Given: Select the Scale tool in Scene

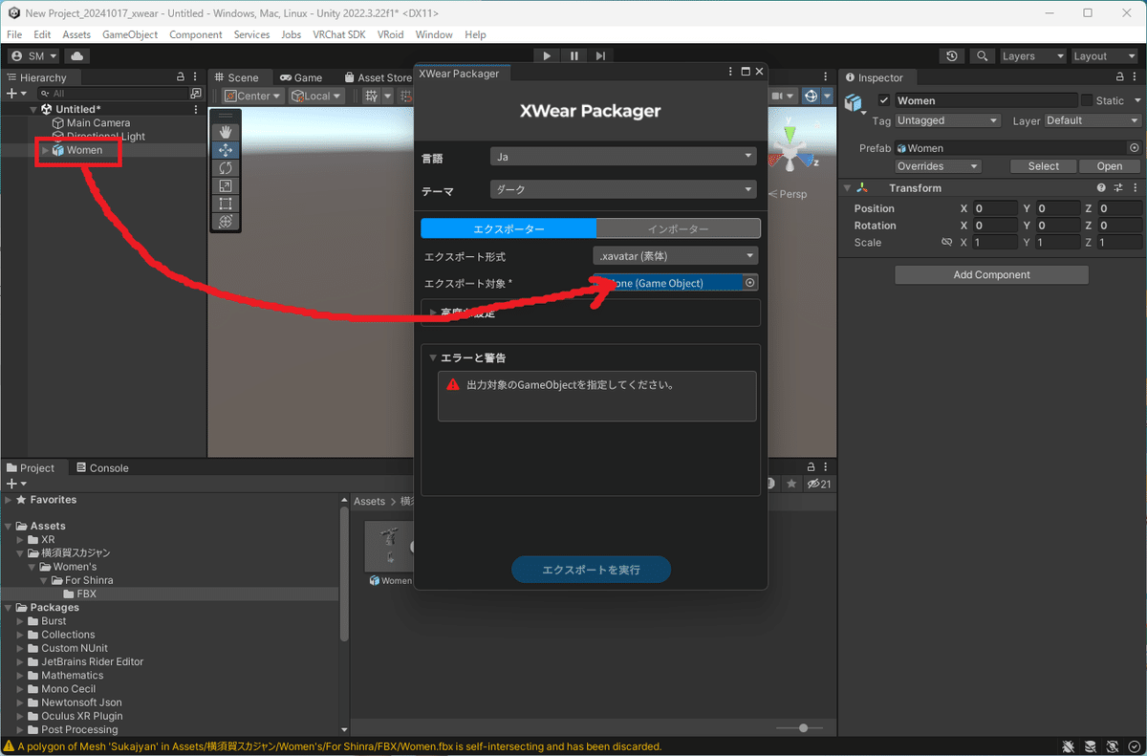Looking at the screenshot, I should click(226, 185).
